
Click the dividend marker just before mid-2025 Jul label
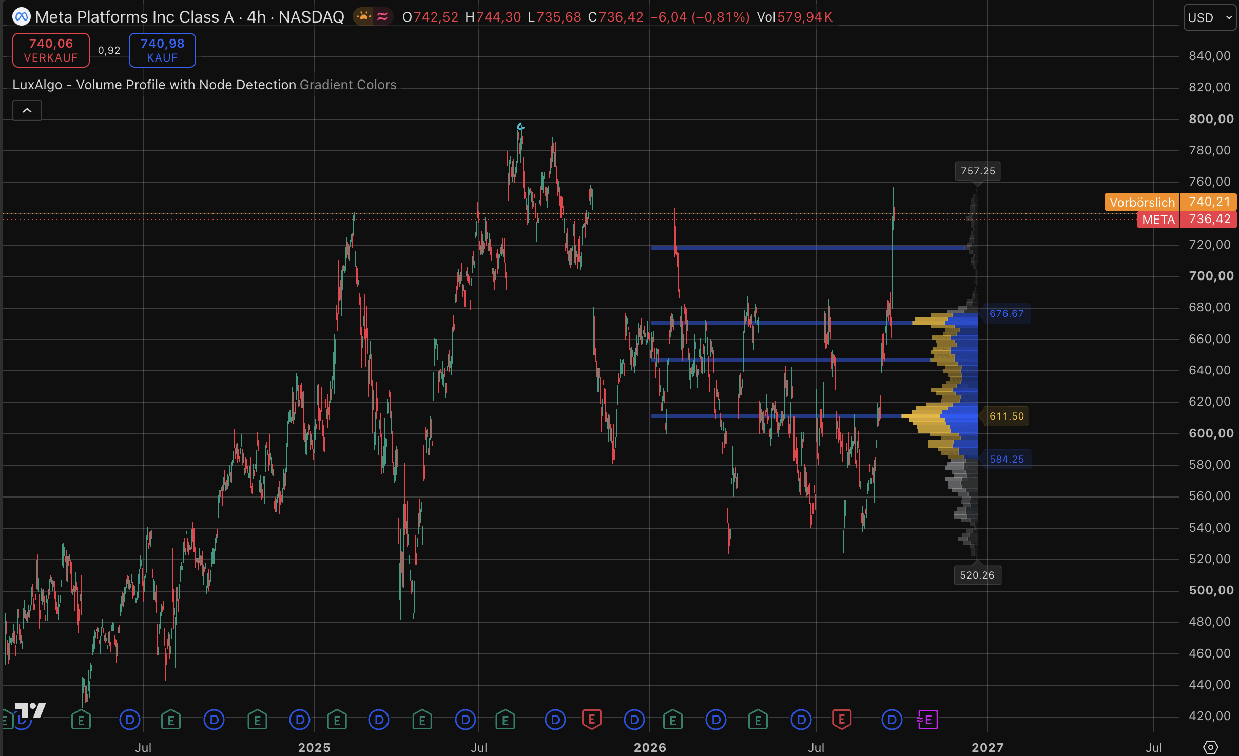pos(466,720)
